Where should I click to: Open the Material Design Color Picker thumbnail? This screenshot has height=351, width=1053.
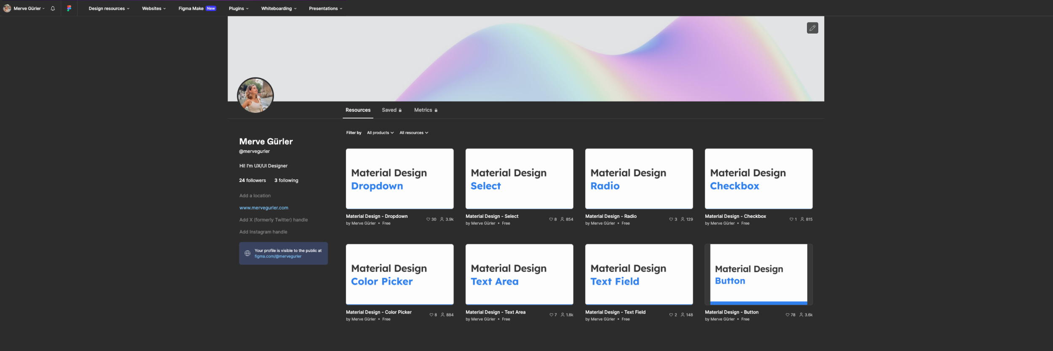click(x=399, y=274)
